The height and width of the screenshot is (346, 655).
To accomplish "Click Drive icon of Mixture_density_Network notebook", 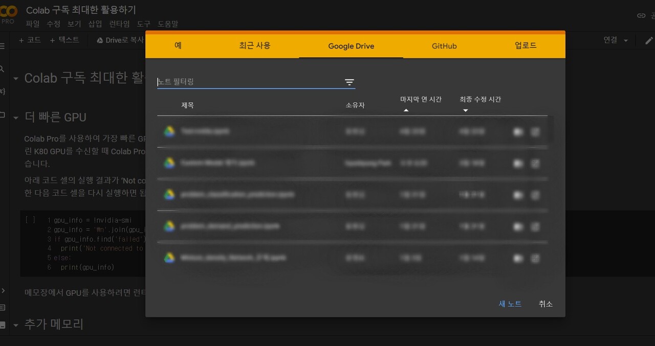I will click(x=169, y=258).
